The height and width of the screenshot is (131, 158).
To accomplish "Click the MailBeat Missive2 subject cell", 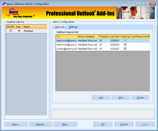I will click(x=88, y=44).
